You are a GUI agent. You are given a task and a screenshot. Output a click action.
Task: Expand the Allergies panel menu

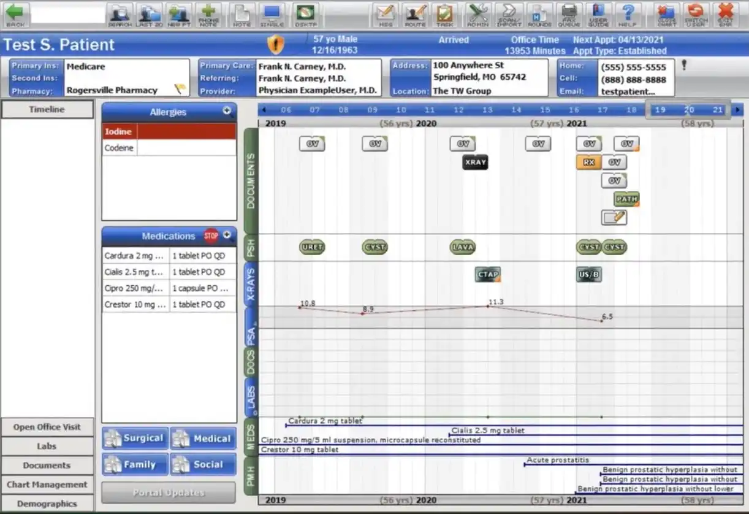tap(227, 112)
